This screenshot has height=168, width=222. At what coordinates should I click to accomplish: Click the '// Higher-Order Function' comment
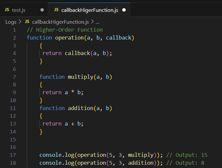tap(65, 30)
